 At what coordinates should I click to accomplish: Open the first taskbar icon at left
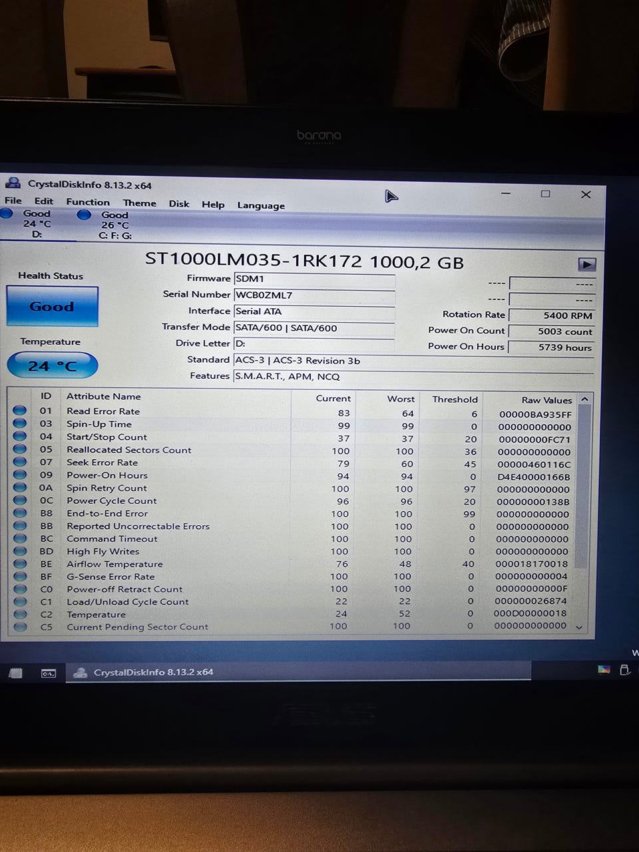click(15, 673)
